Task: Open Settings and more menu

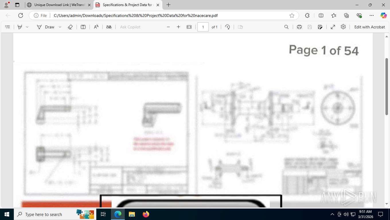Action: point(372,15)
